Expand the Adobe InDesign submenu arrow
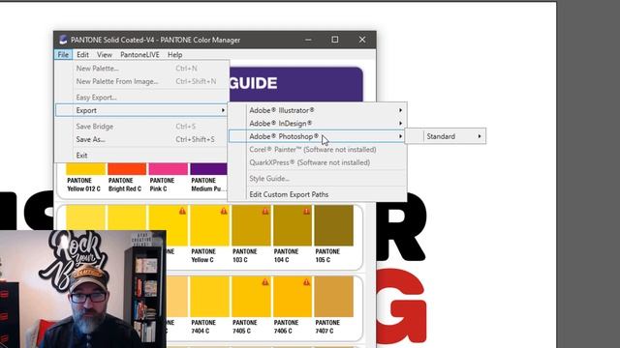Screen dimensions: 620x348 400,124
